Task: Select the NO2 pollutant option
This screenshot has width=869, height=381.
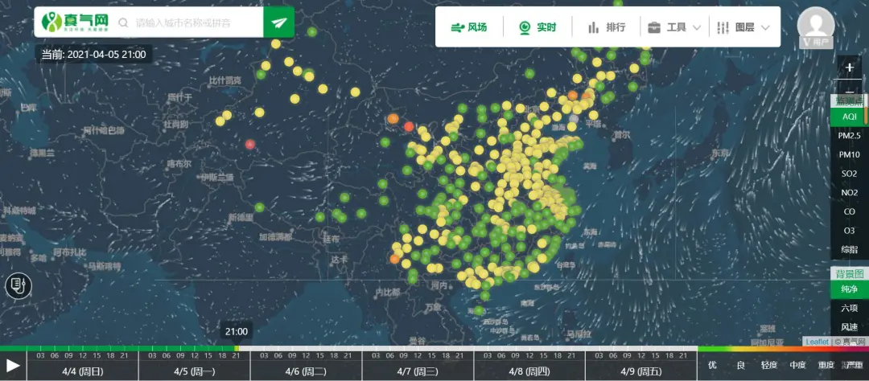Action: click(850, 193)
